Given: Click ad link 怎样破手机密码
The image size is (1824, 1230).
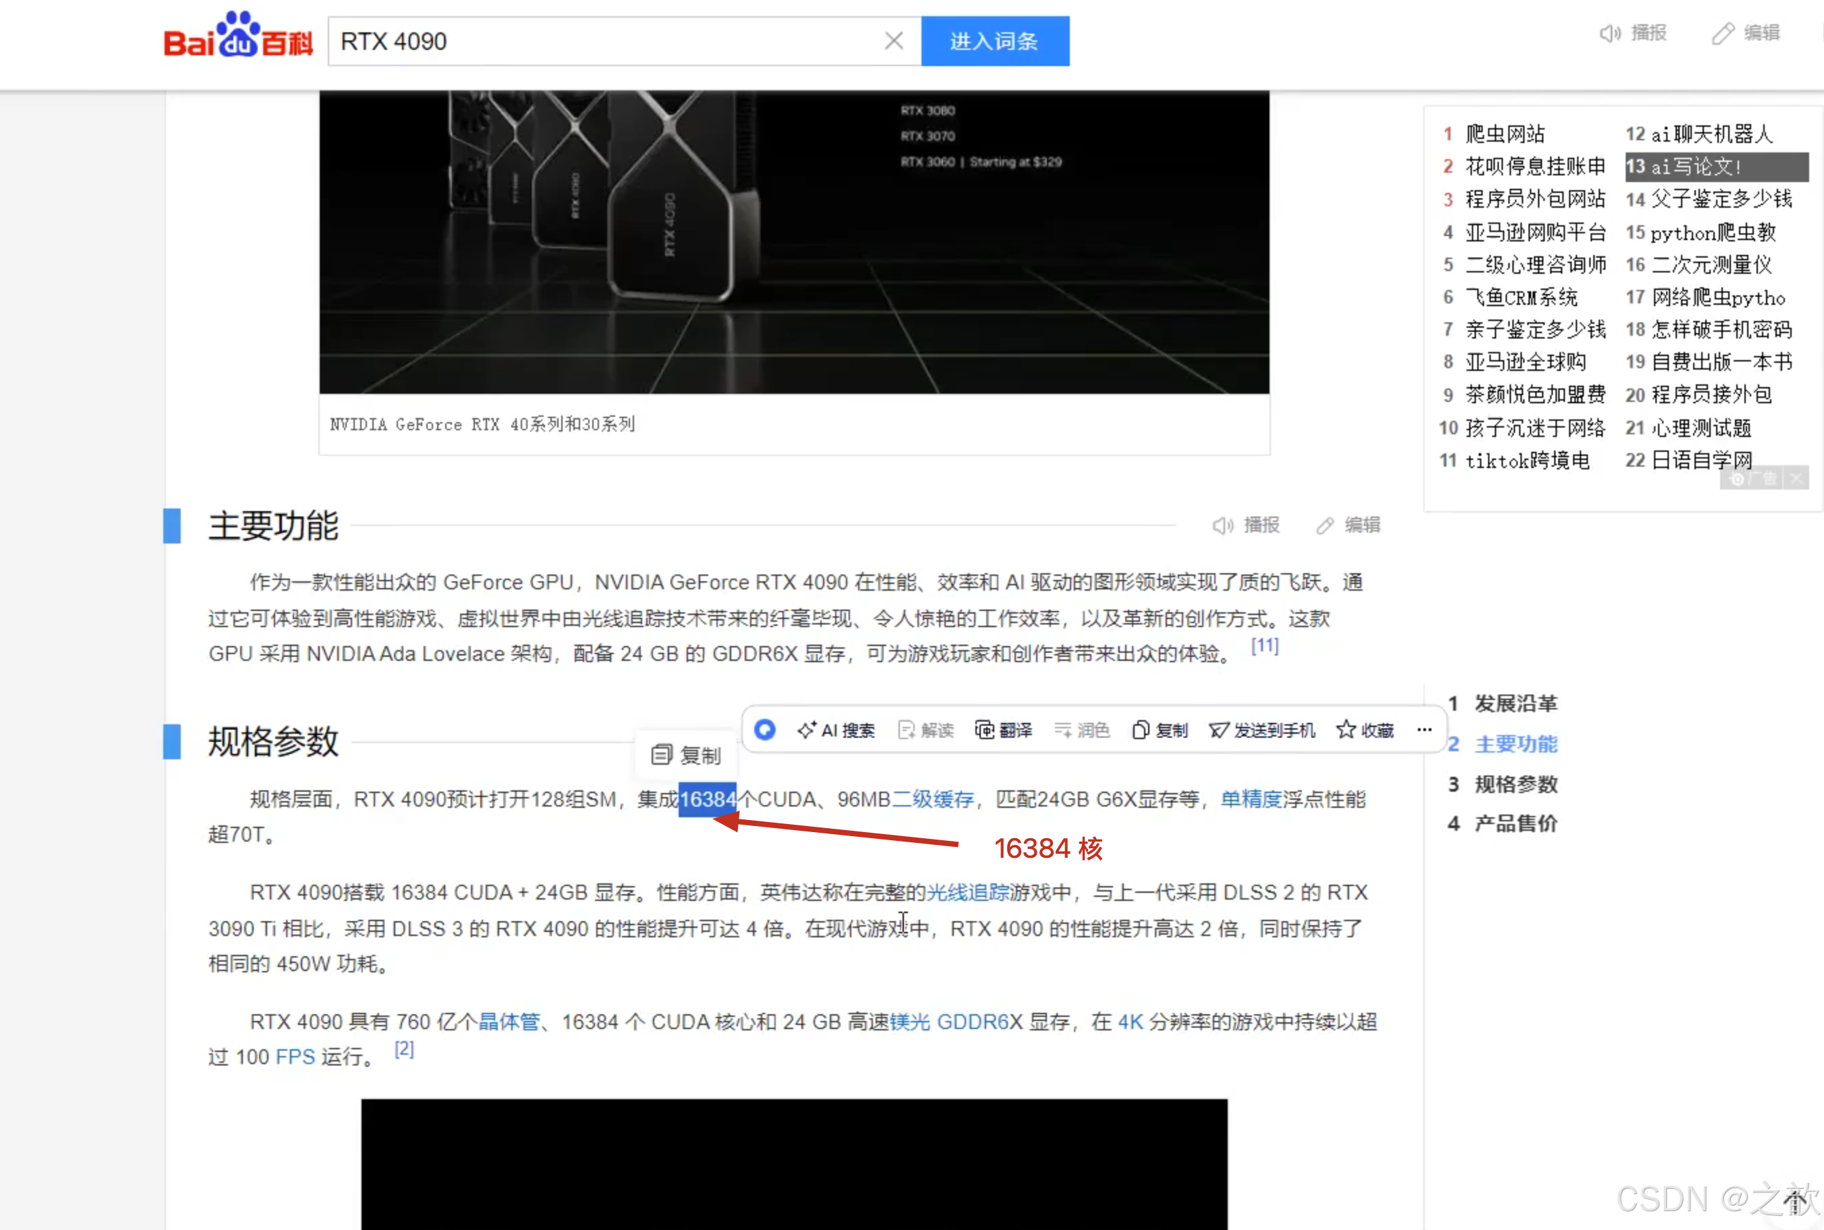Looking at the screenshot, I should 1722,330.
